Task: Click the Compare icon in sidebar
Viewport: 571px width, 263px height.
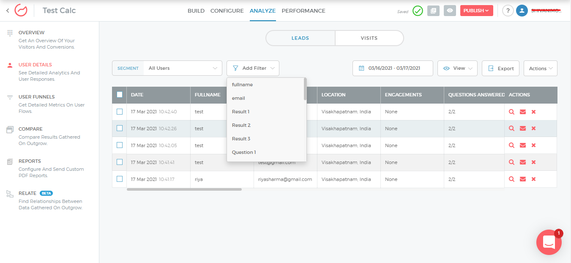Action: click(x=10, y=129)
